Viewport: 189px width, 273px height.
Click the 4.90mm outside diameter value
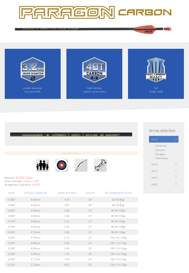[36, 248]
